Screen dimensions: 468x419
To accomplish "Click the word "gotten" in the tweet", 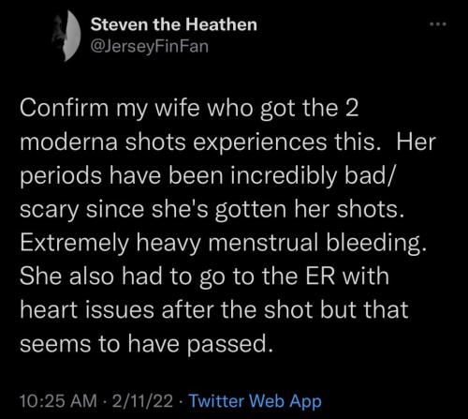I will pyautogui.click(x=251, y=210).
